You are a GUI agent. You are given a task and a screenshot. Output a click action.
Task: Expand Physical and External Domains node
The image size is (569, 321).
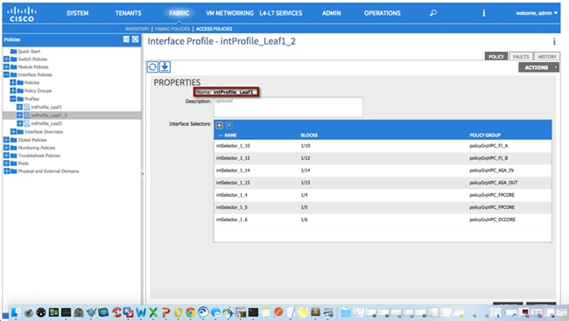pos(6,171)
